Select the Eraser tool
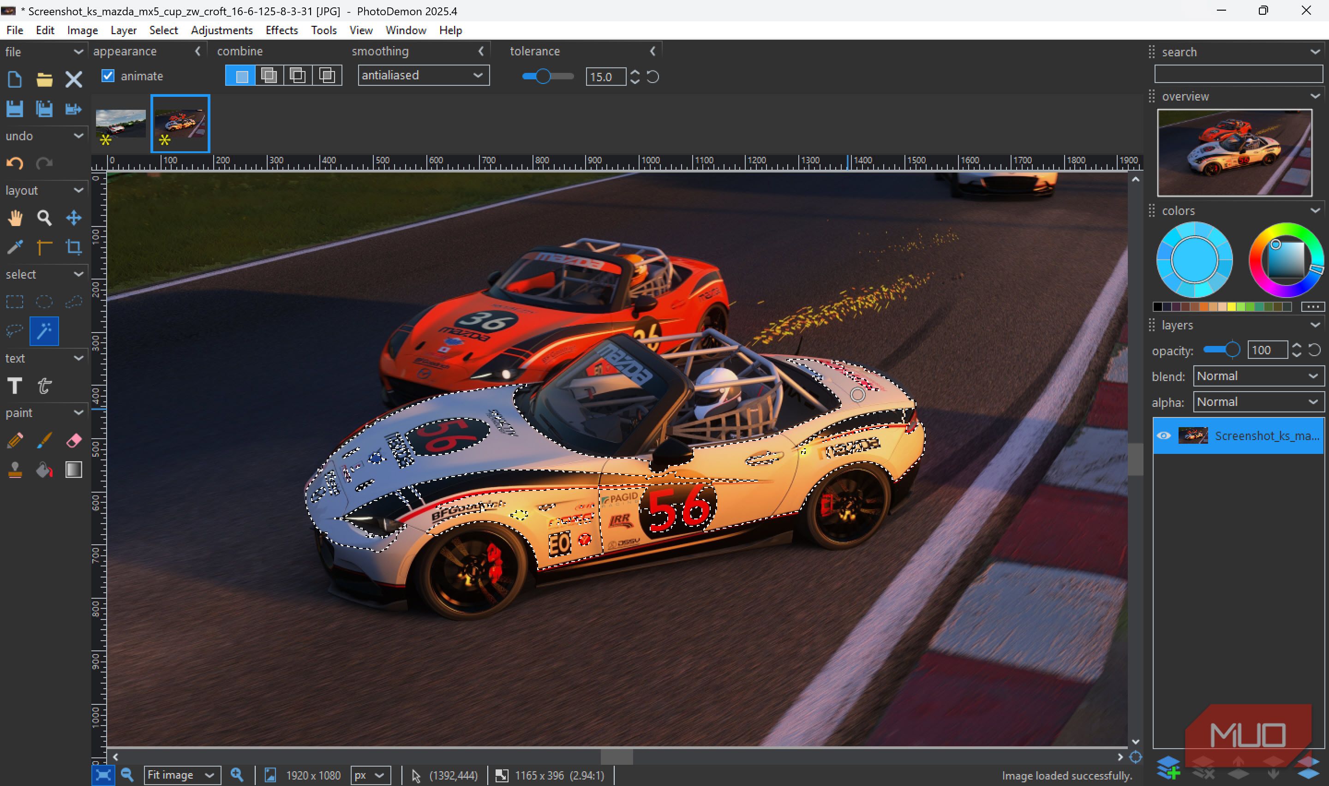Screen dimensions: 1329x786 [x=73, y=441]
